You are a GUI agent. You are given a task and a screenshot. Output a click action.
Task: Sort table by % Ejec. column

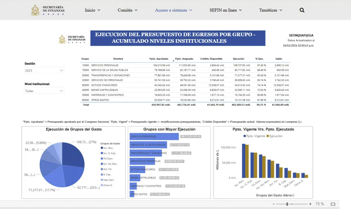click(x=259, y=59)
